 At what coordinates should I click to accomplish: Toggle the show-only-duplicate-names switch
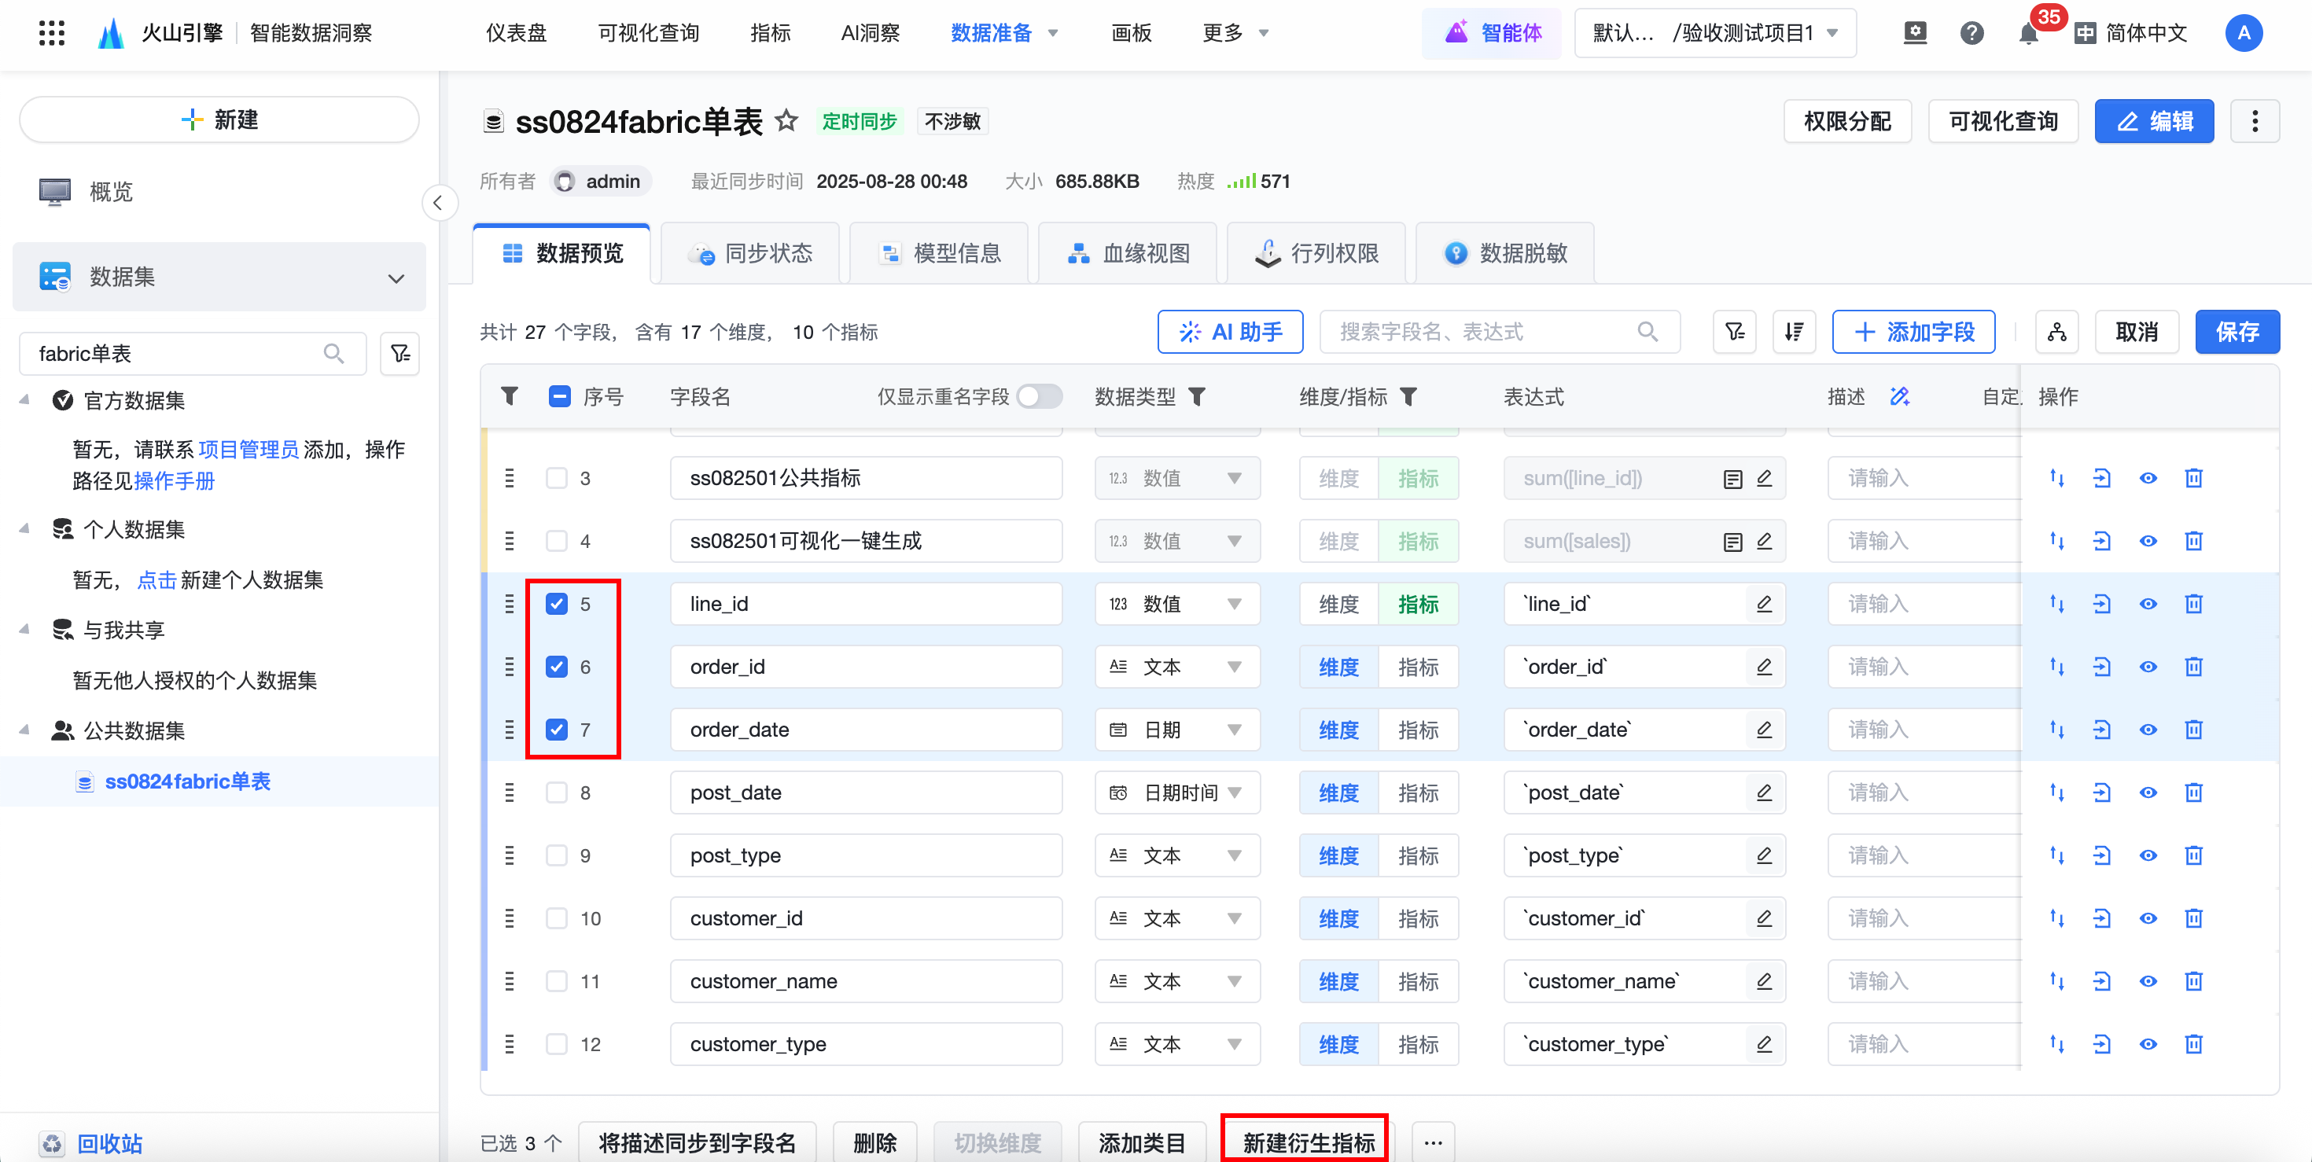pyautogui.click(x=1040, y=396)
